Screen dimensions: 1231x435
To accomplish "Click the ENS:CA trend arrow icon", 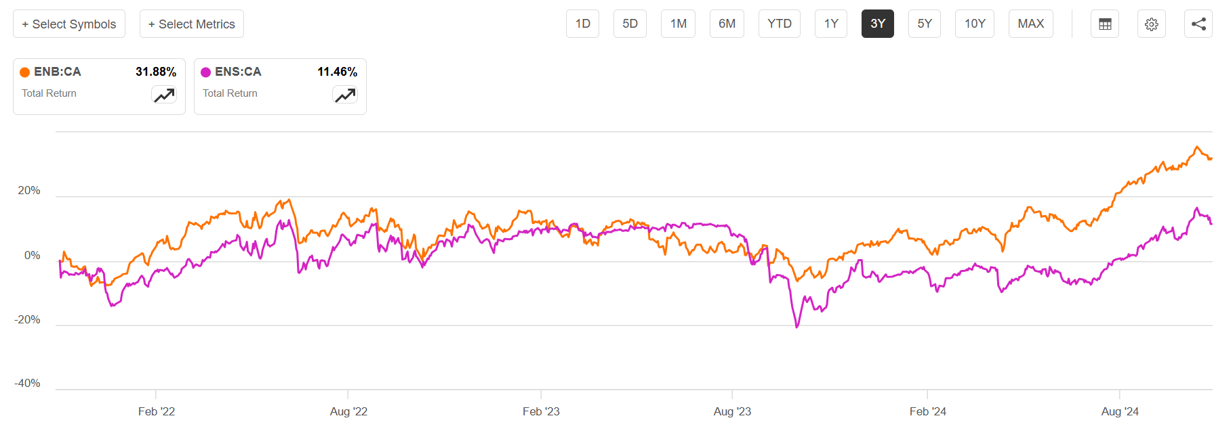I will tap(345, 95).
